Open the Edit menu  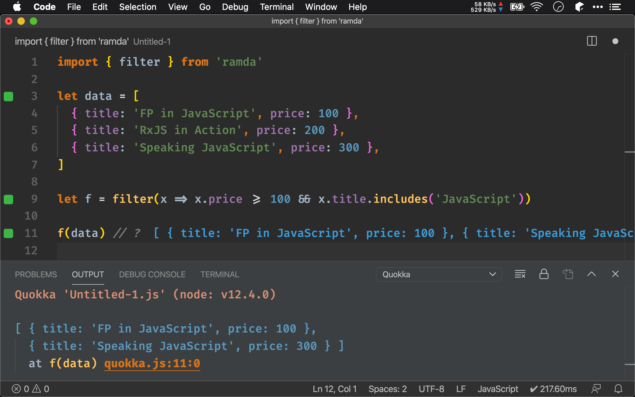[x=100, y=7]
